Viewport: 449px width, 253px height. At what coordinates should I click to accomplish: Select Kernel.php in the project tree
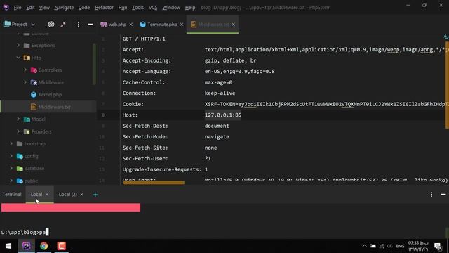point(50,94)
